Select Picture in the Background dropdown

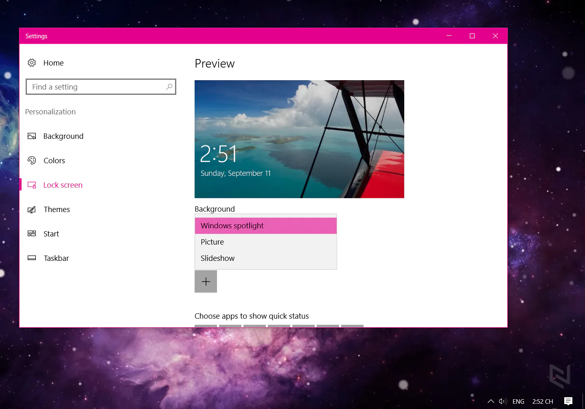coord(266,242)
